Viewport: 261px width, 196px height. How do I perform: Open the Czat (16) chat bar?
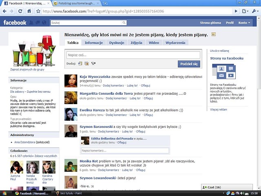point(227,187)
